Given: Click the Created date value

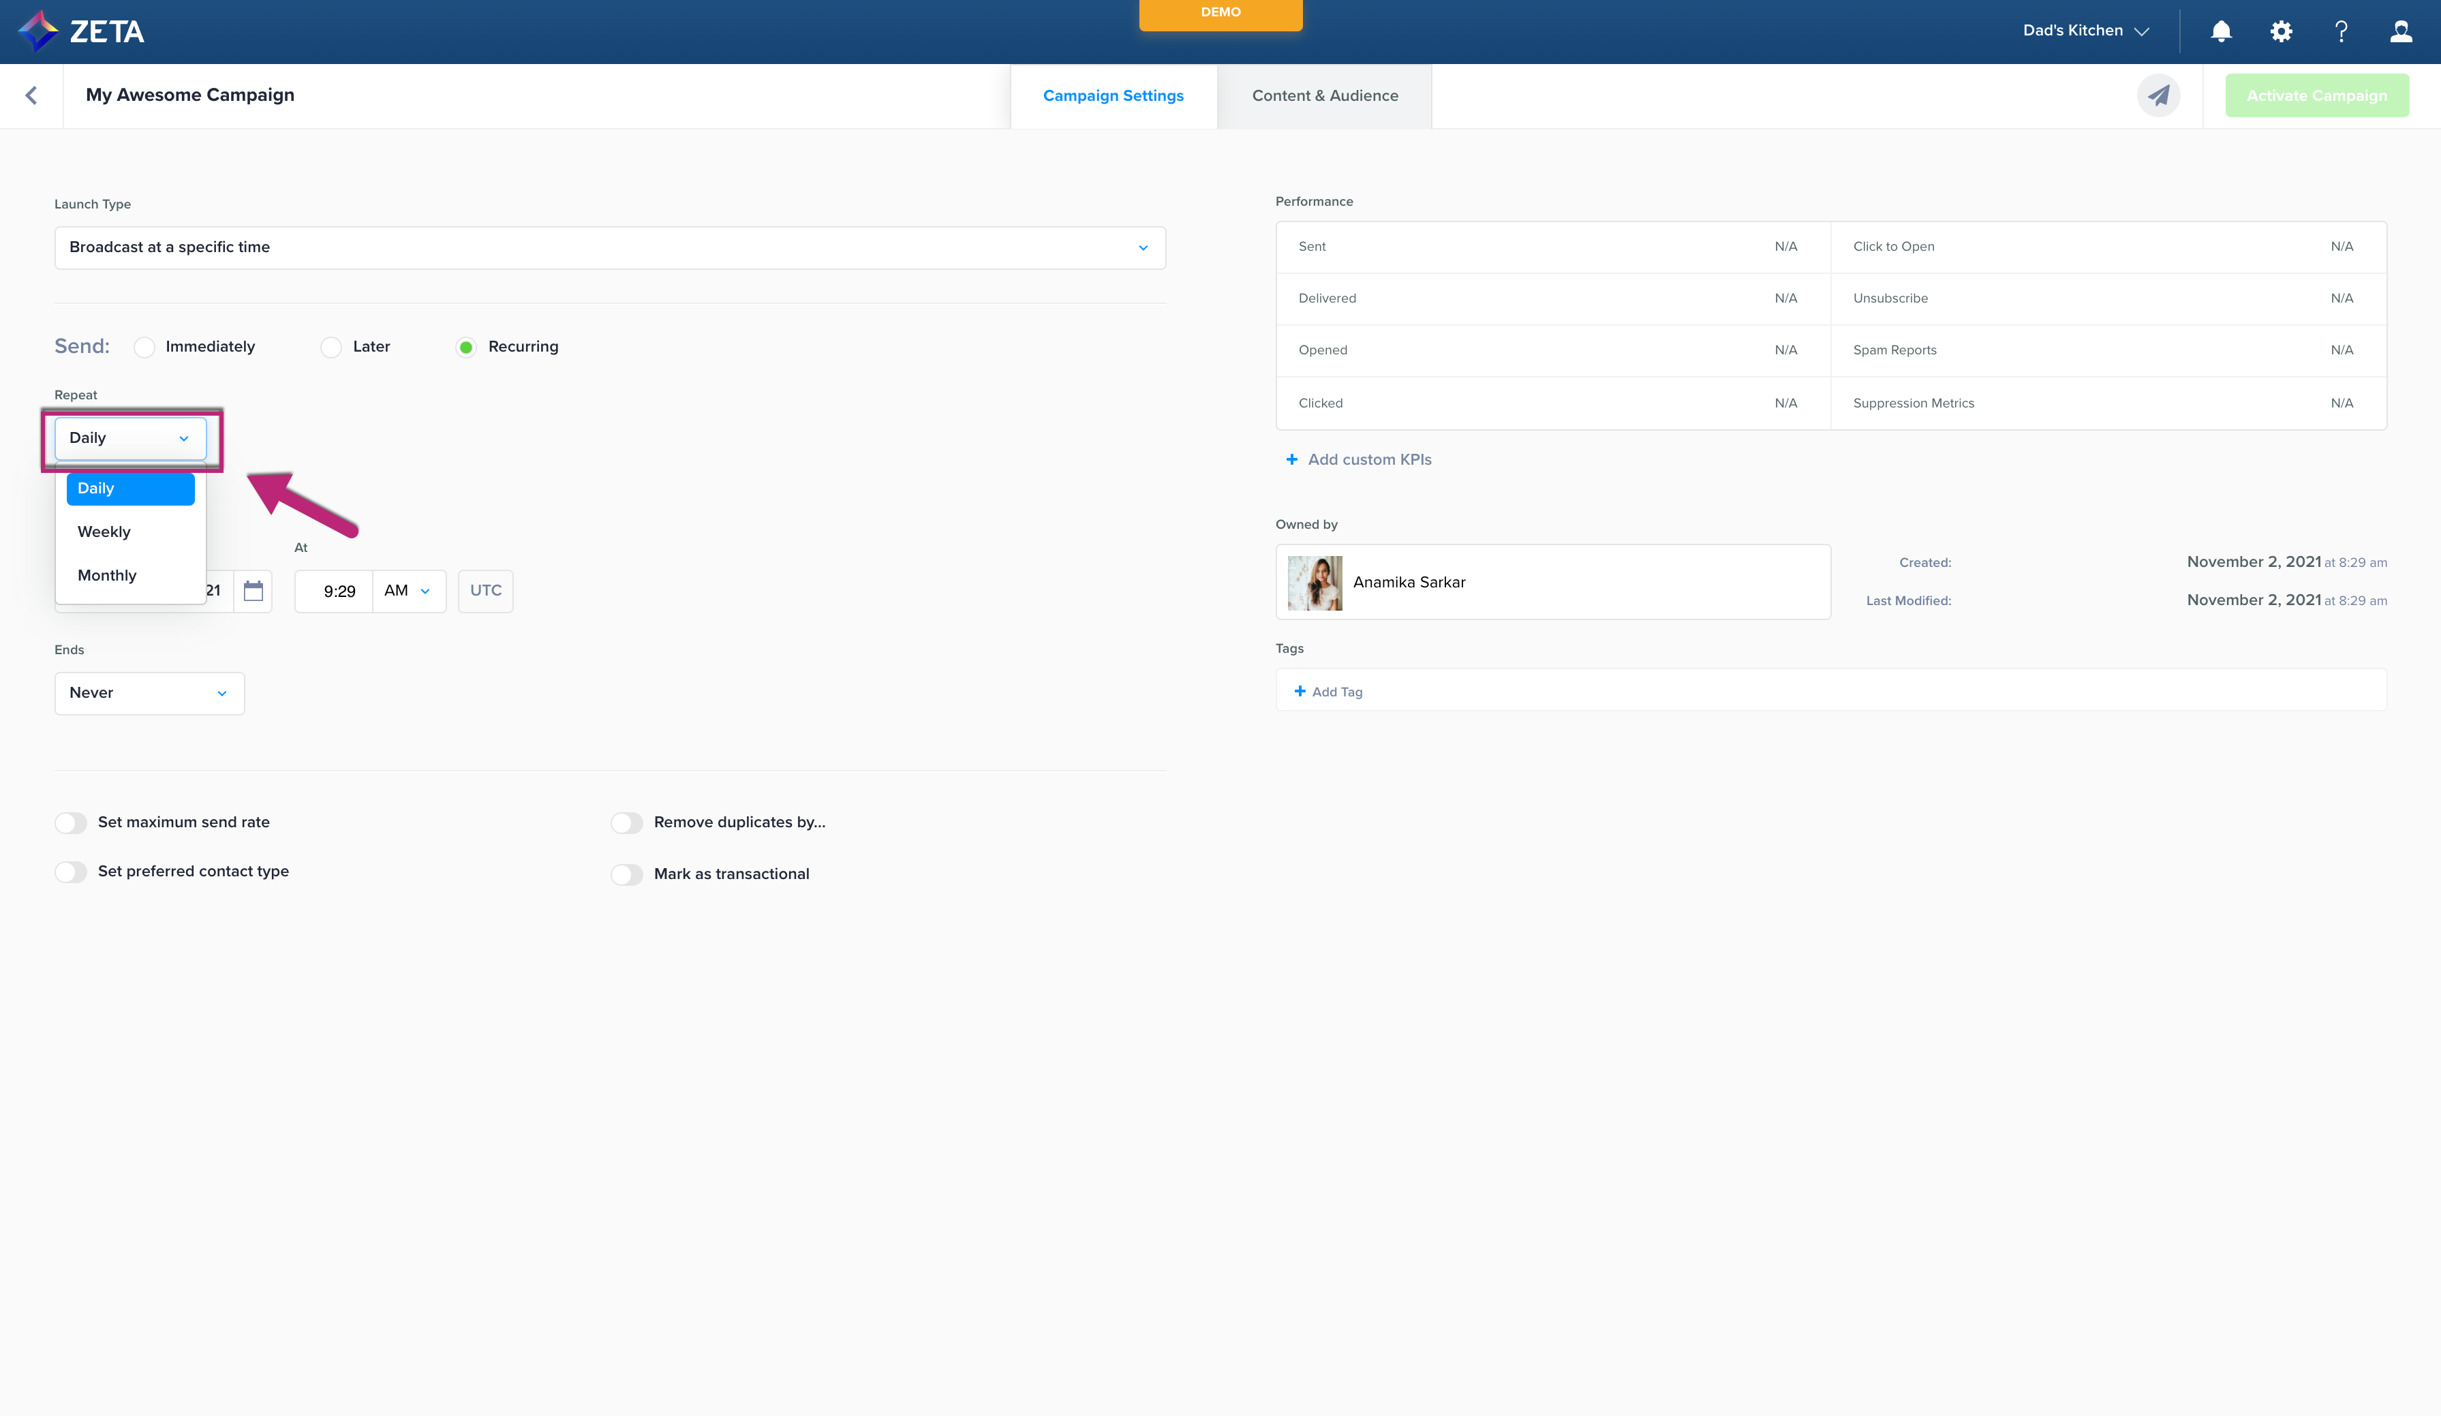Looking at the screenshot, I should 2286,561.
